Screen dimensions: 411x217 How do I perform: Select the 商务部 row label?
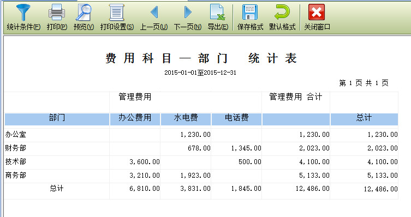pyautogui.click(x=16, y=176)
